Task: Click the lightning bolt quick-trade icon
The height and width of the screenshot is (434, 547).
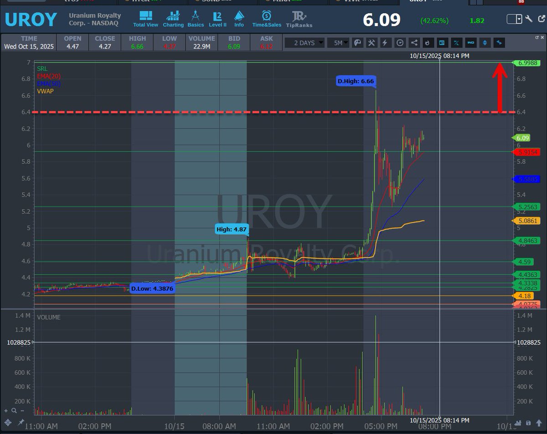Action: [385, 43]
